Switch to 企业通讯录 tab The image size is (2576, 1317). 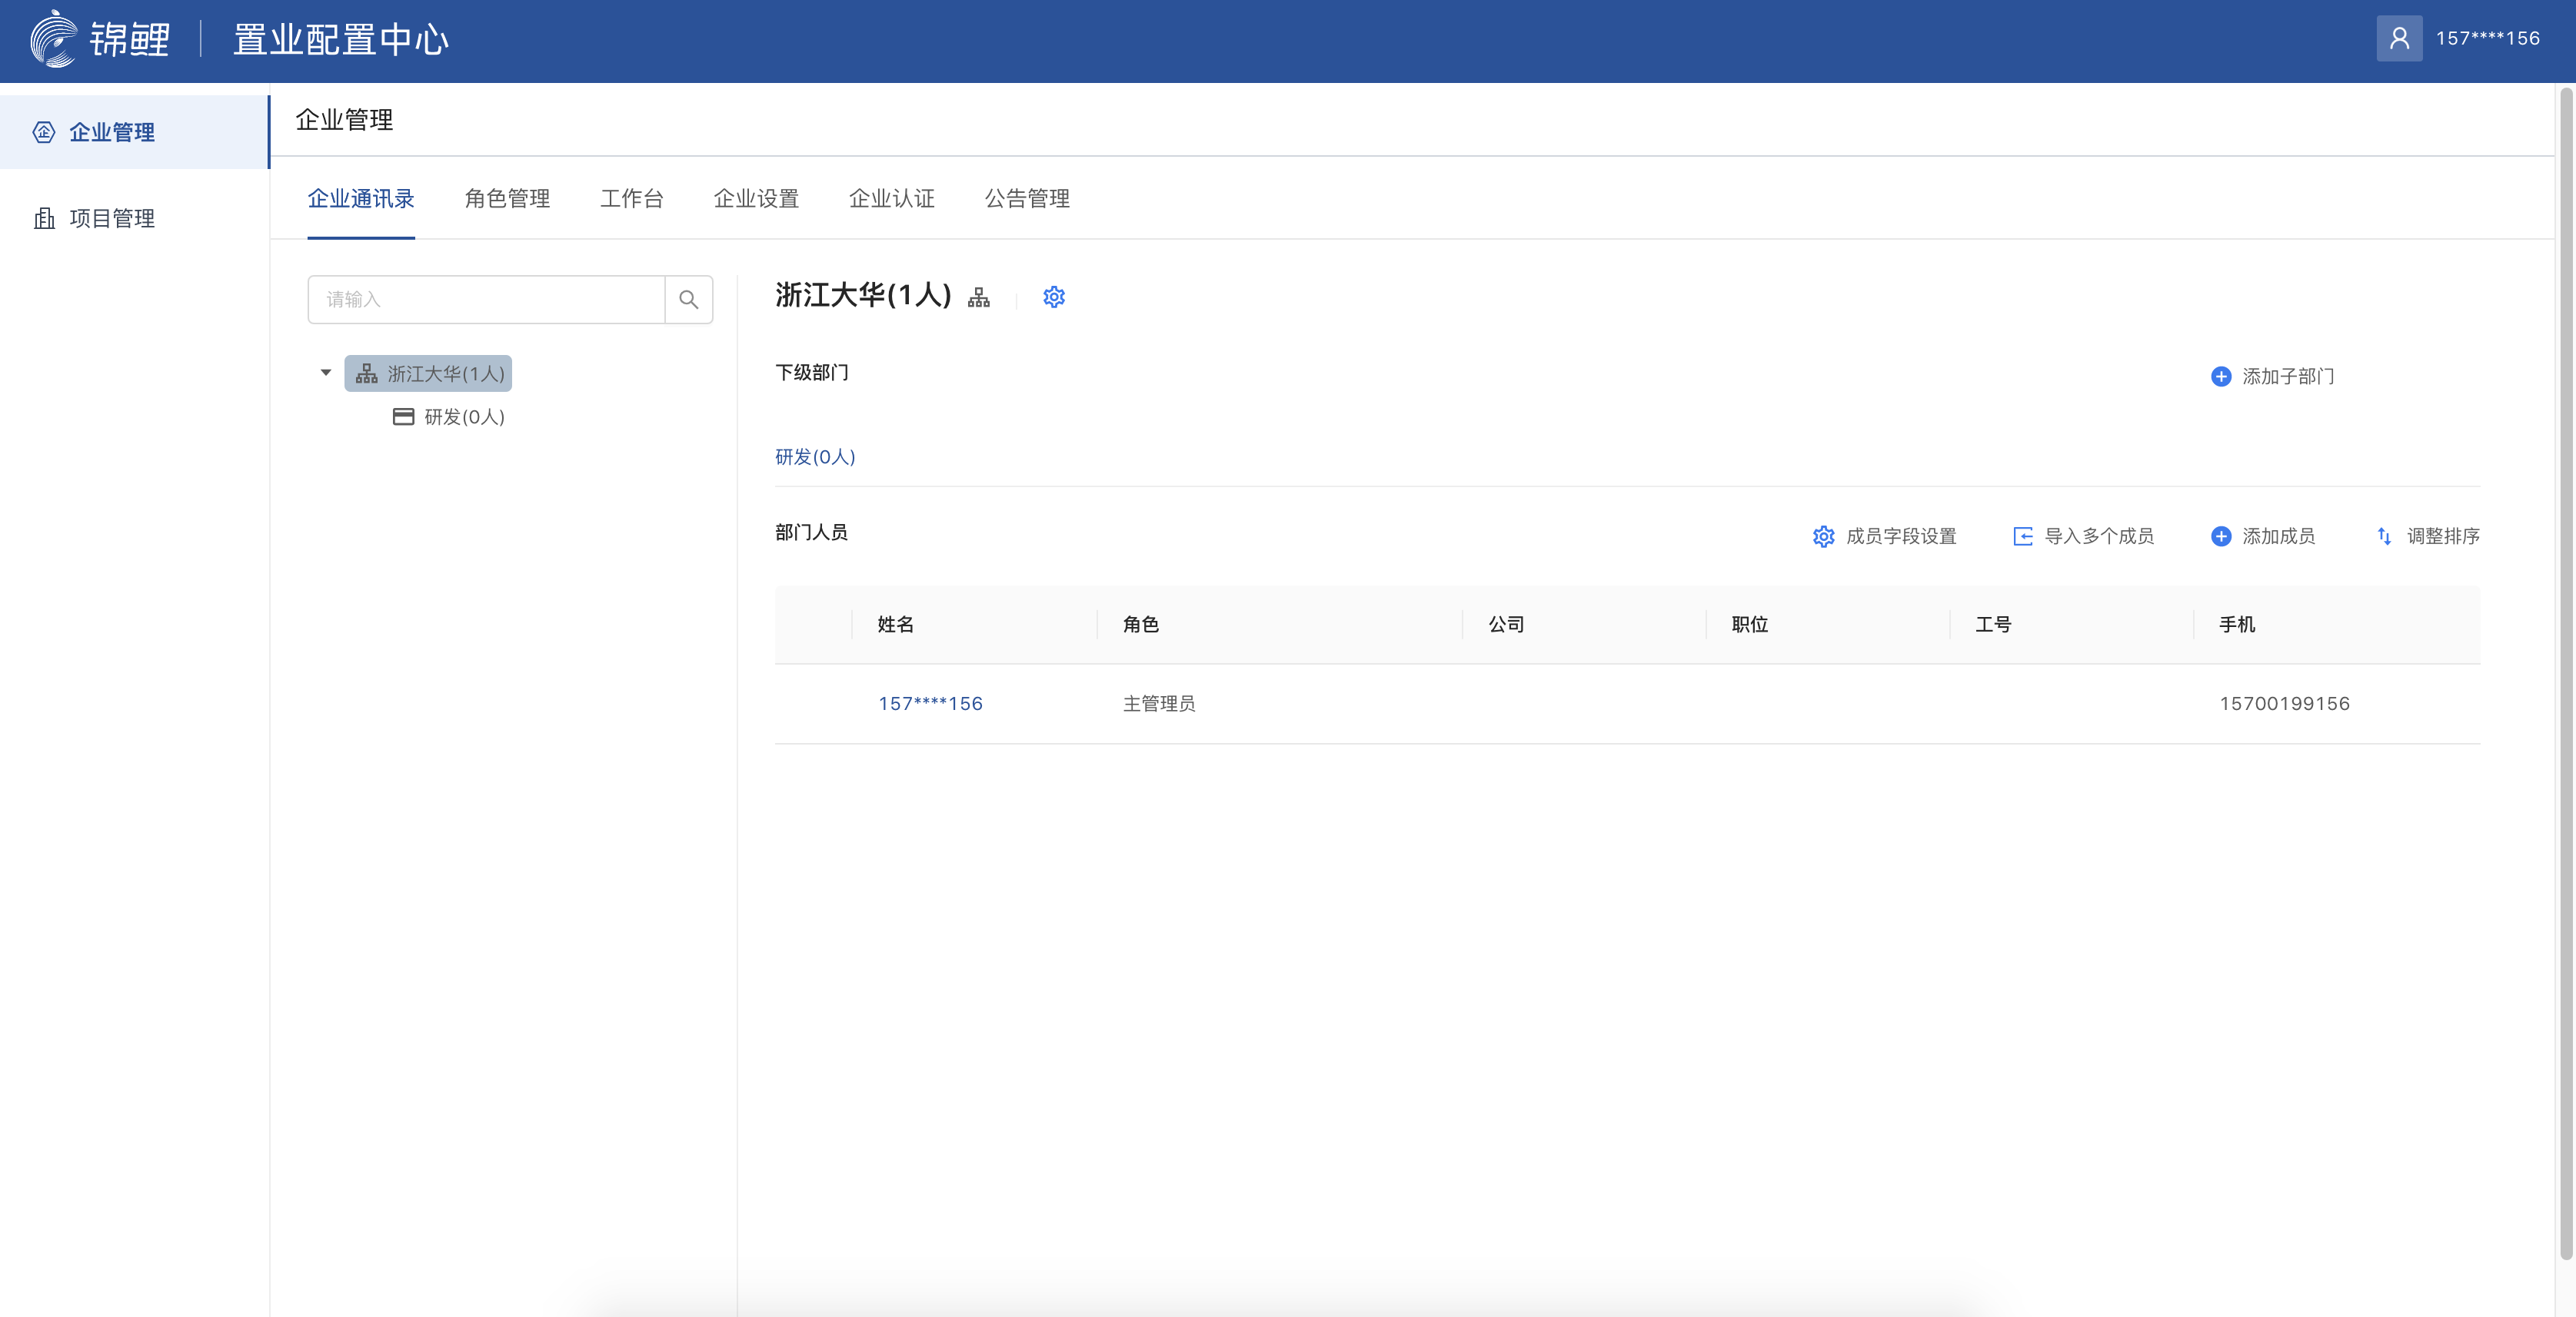361,199
